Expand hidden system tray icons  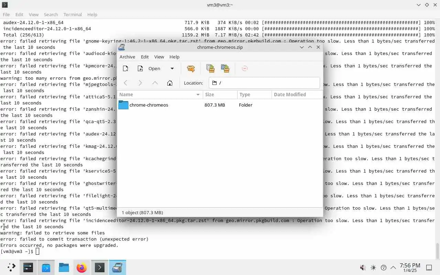click(393, 267)
